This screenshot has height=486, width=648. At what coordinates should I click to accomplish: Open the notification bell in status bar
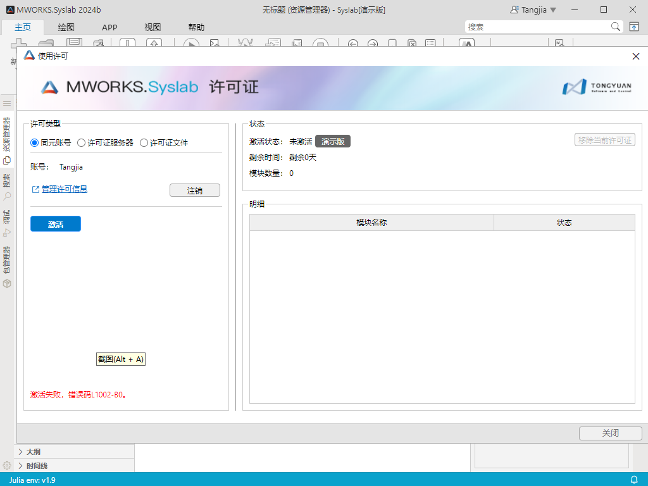[x=634, y=480]
